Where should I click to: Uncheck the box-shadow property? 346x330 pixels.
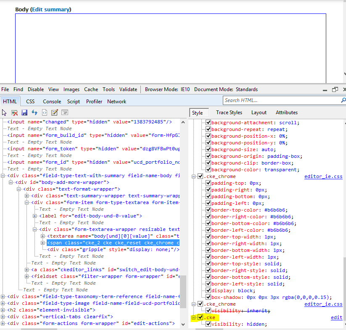208,297
